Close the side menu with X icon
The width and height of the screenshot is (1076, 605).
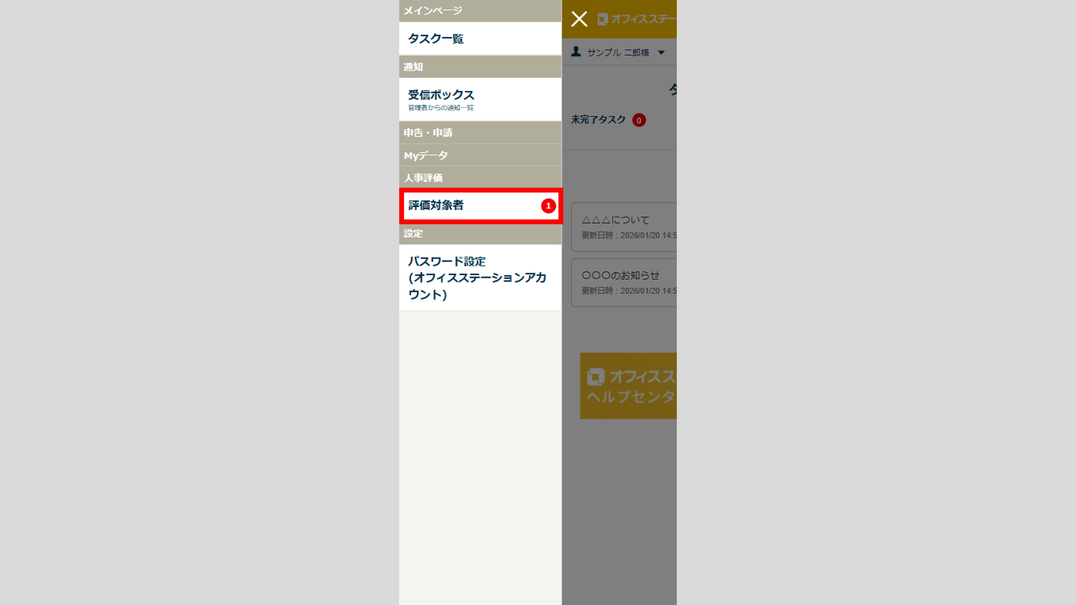tap(579, 19)
